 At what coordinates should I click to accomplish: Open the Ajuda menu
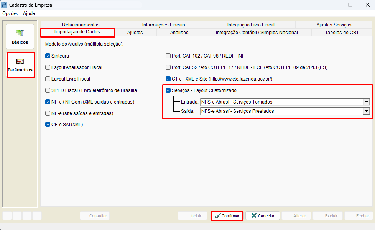[29, 13]
